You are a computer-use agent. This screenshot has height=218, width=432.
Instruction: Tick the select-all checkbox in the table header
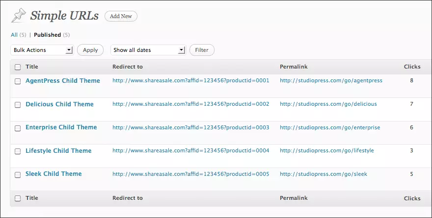[x=18, y=67]
